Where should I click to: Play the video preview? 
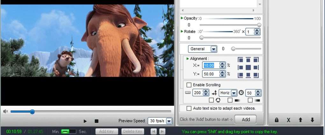coord(85,121)
